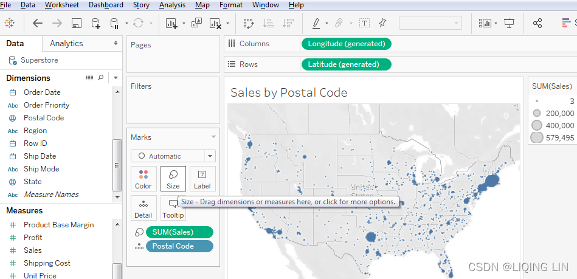Open the new worksheet dropdown arrow
Viewport: 577px width, 279px height.
click(x=184, y=24)
